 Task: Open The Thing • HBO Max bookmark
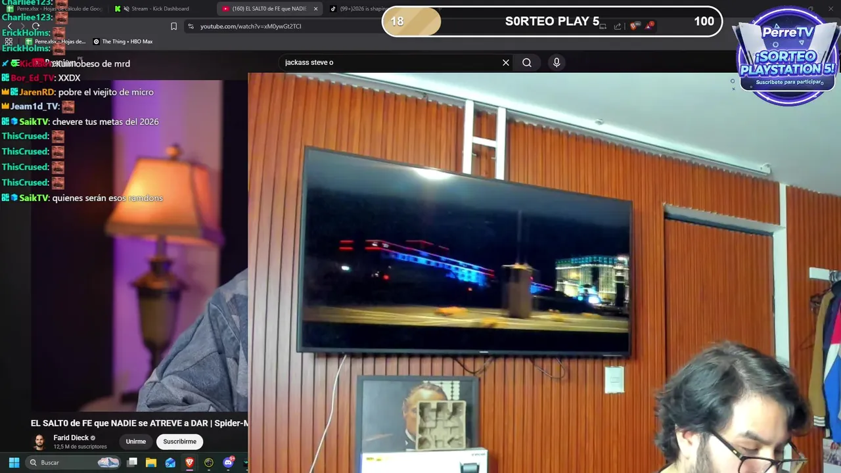click(123, 41)
